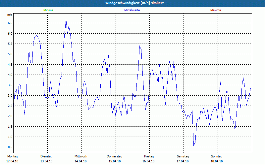Click the Mittwoch day label

(x=81, y=156)
